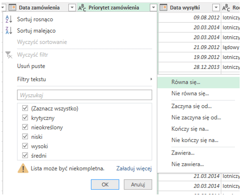This screenshot has height=196, width=242.
Task: Uncheck the krytyczny checkbox
Action: (26, 118)
